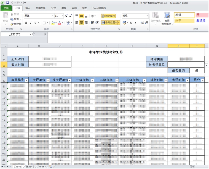The width and height of the screenshot is (209, 169).
Task: Click the Cut (剪切) scissors icon
Action: pyautogui.click(x=12, y=14)
